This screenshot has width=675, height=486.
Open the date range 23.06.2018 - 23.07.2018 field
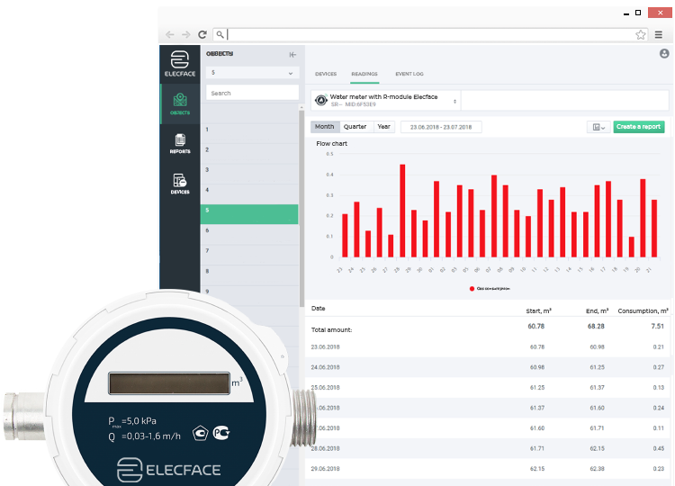(x=441, y=127)
